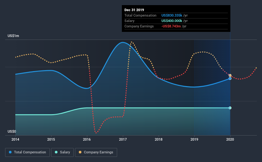Click the US$0 y-axis label
262x162 pixels.
pyautogui.click(x=12, y=132)
